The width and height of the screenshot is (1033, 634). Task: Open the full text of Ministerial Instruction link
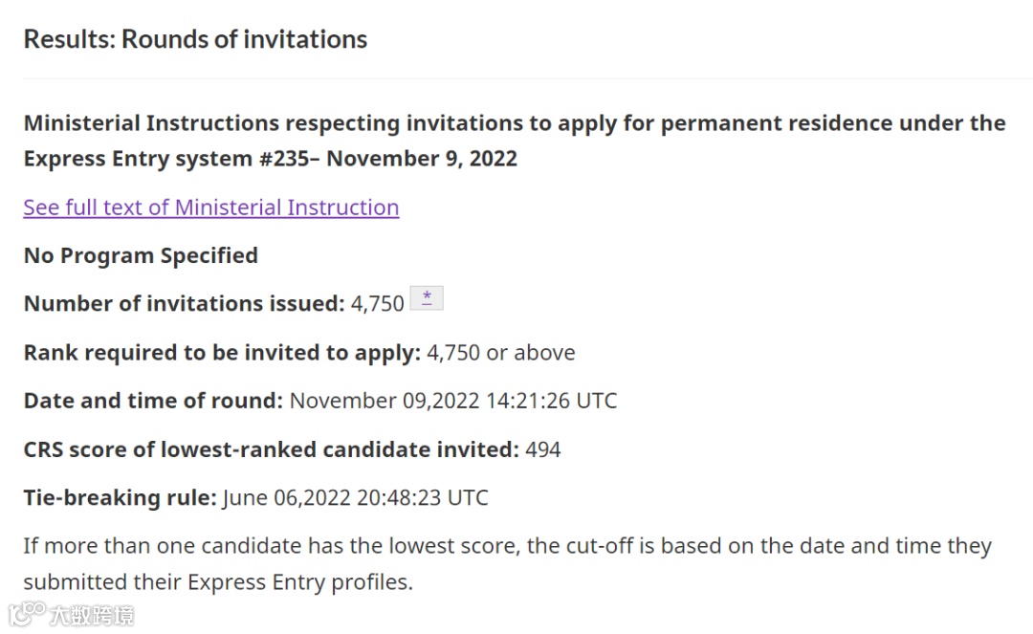click(x=210, y=208)
